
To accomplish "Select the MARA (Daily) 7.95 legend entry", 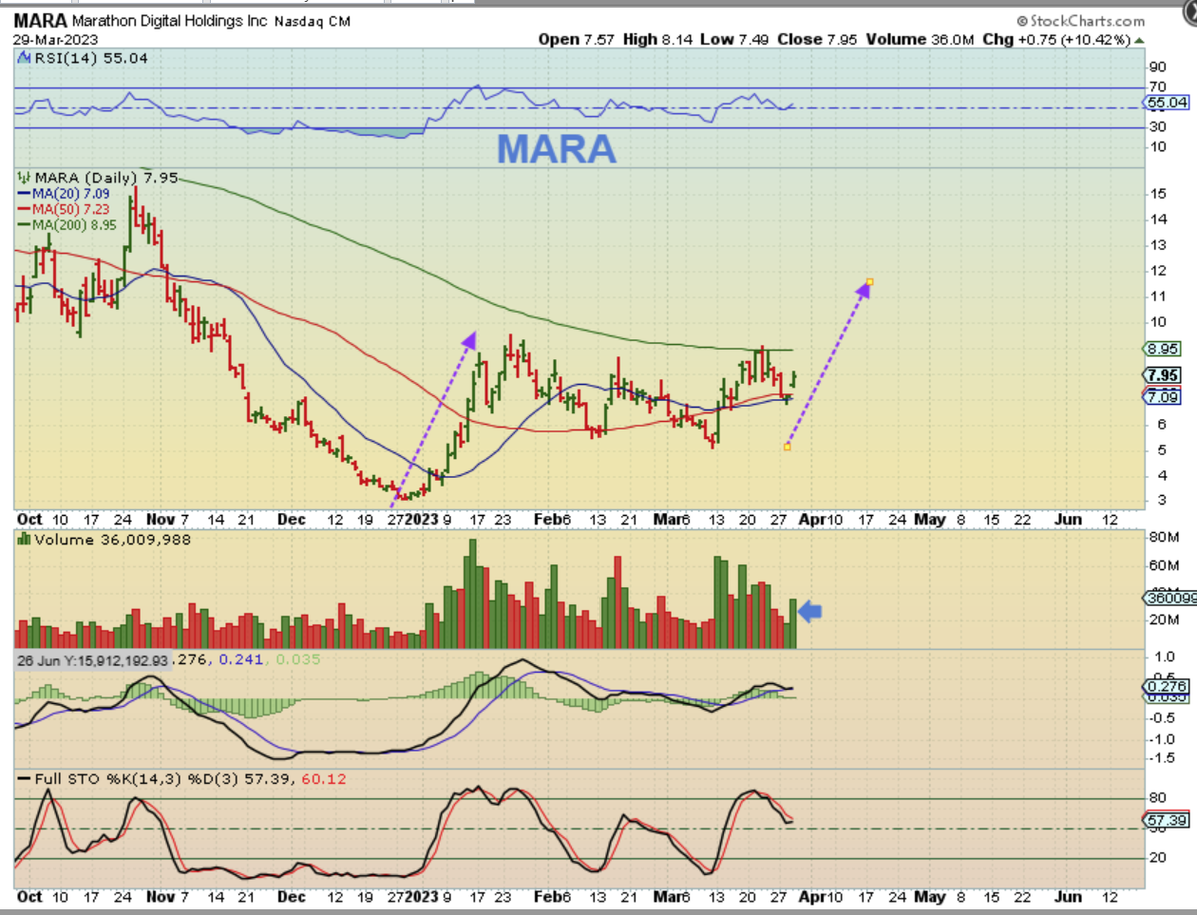I will 106,178.
